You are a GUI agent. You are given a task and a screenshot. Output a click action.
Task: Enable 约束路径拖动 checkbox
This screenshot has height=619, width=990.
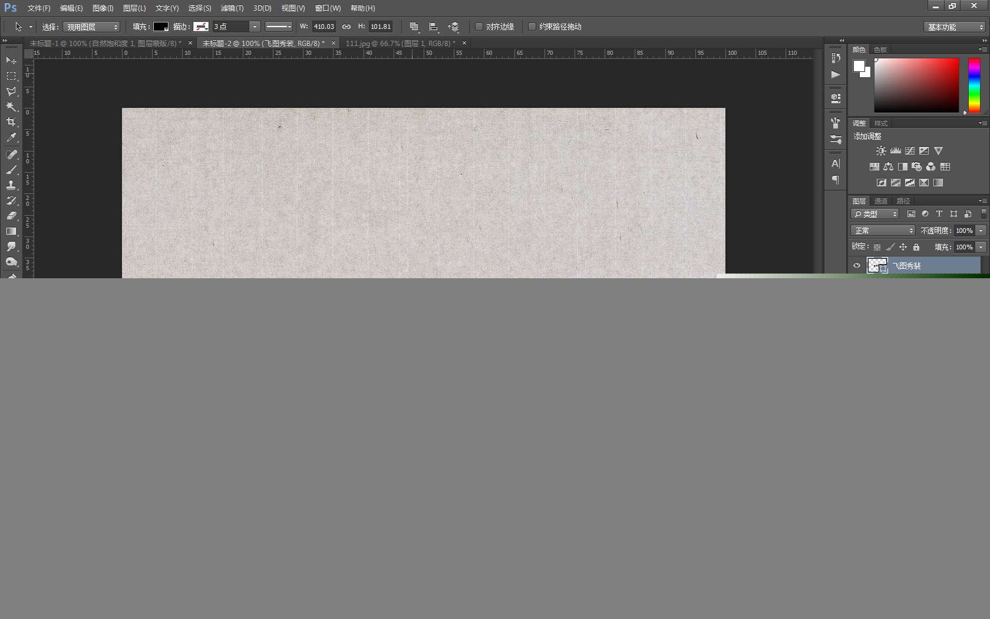point(532,27)
